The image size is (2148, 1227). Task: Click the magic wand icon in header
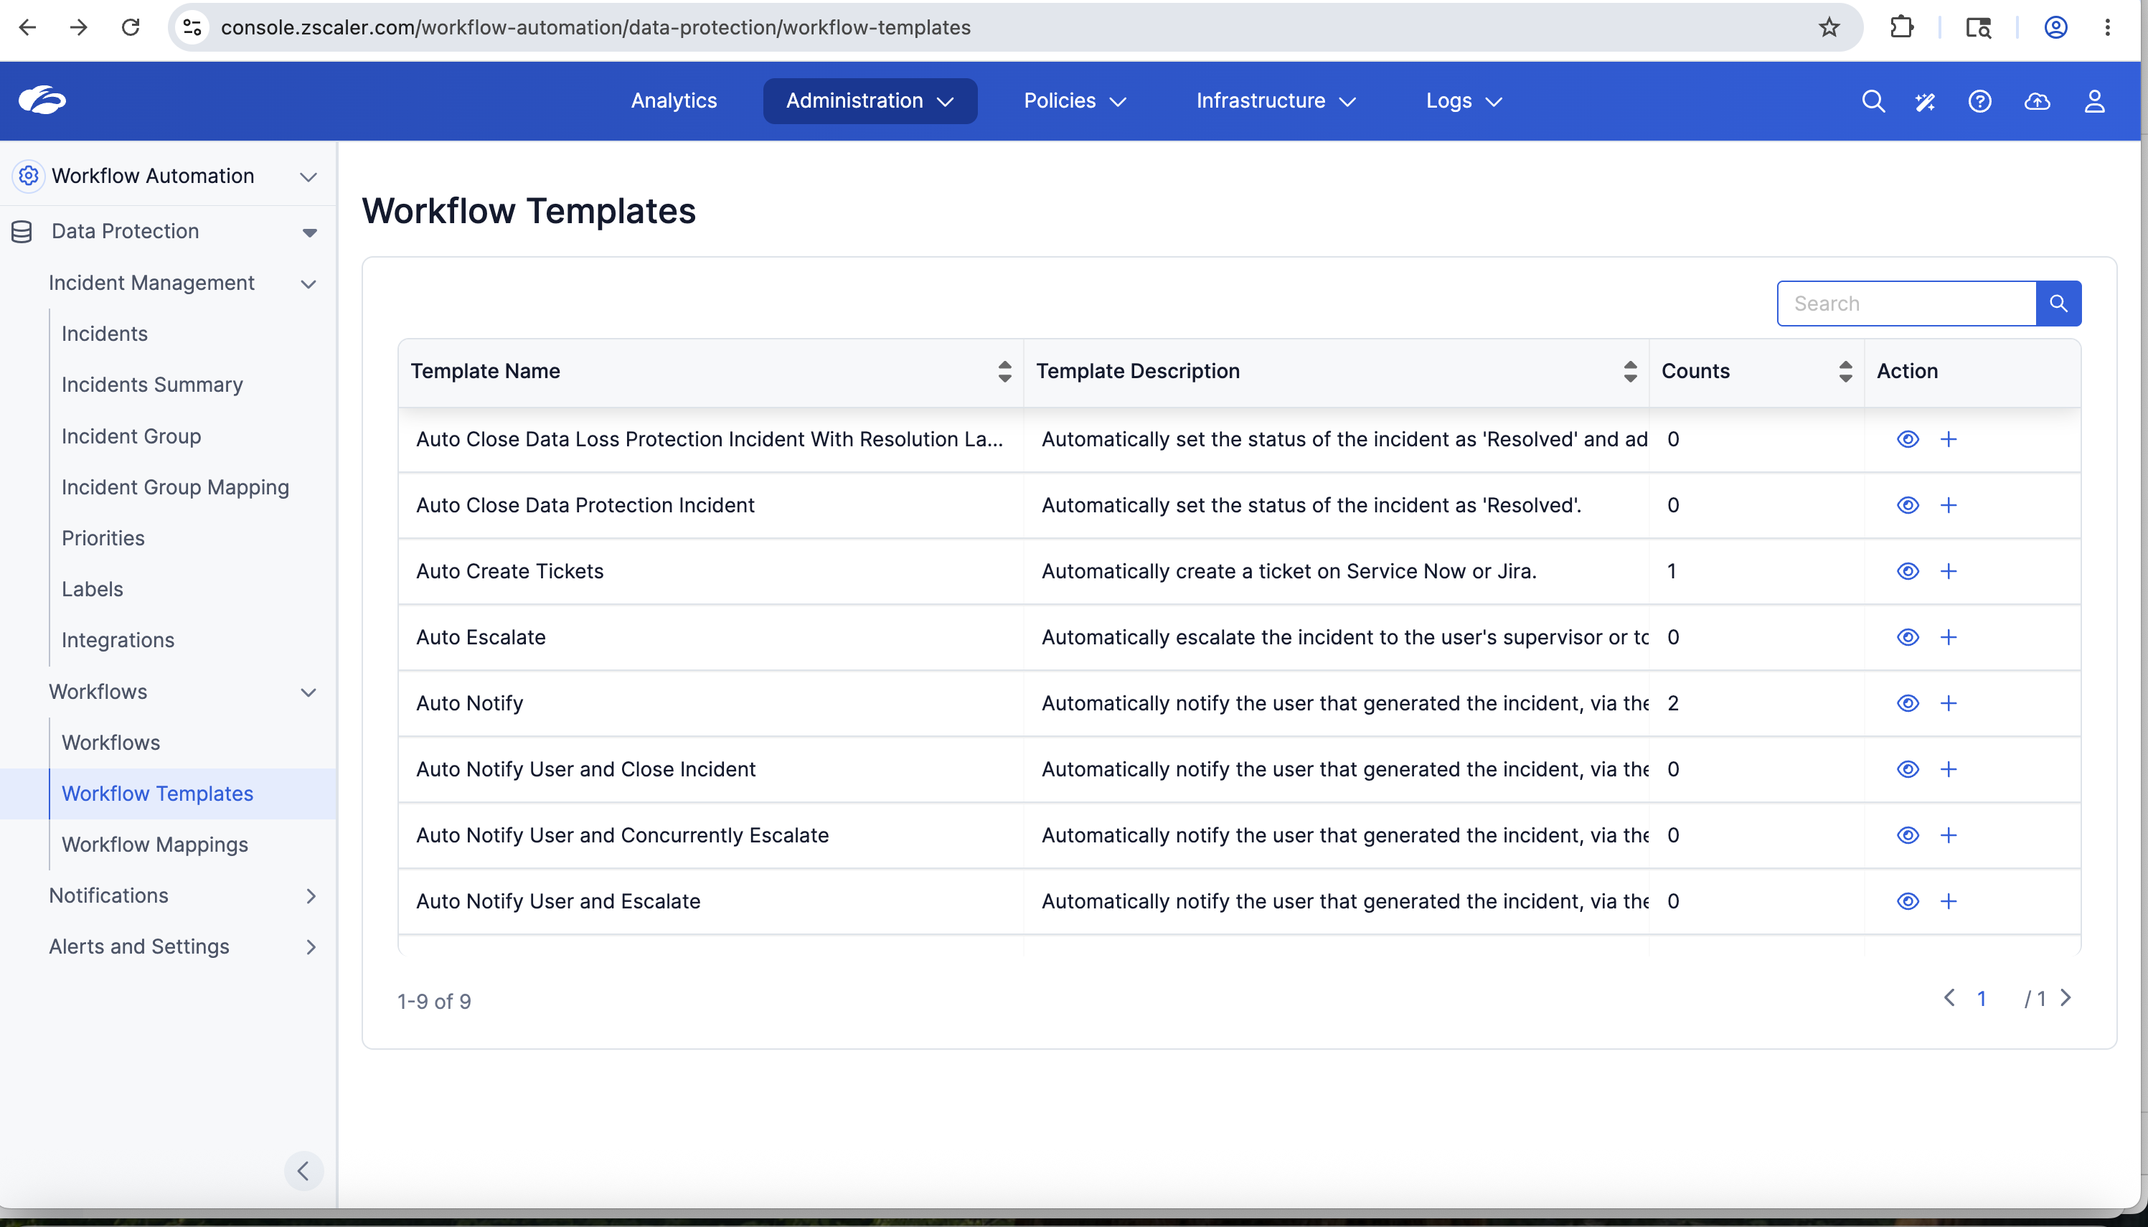(1925, 101)
